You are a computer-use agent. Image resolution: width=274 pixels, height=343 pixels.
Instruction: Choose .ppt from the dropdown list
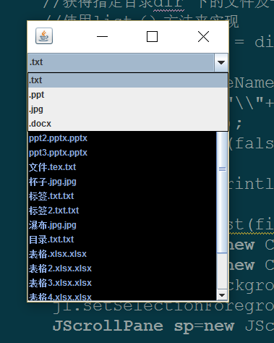[x=128, y=95]
